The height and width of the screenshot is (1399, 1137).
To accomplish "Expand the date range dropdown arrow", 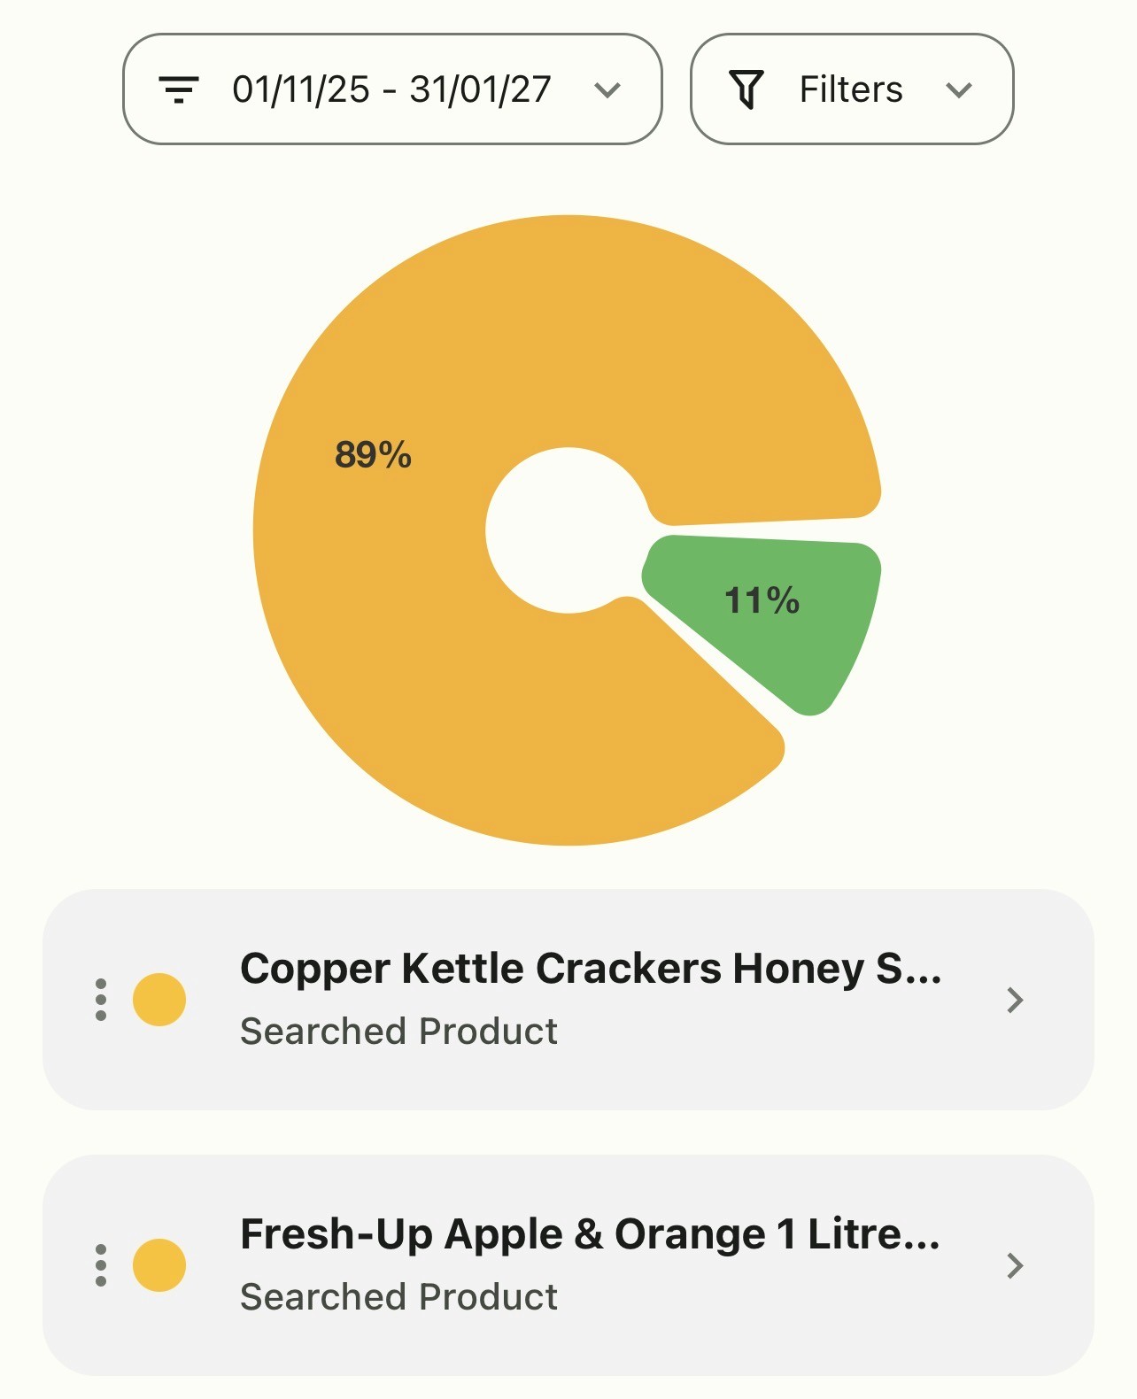I will point(607,89).
